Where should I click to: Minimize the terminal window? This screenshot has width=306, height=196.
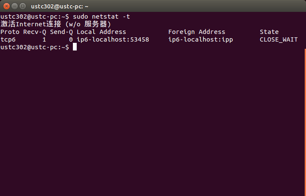point(14,6)
